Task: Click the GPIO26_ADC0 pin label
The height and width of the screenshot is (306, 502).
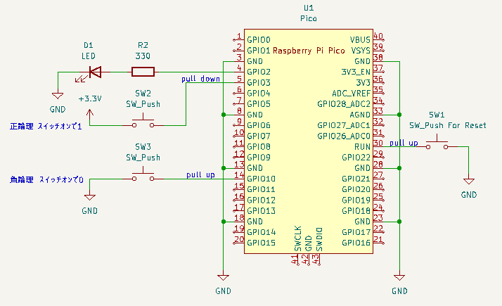Action: (x=344, y=136)
